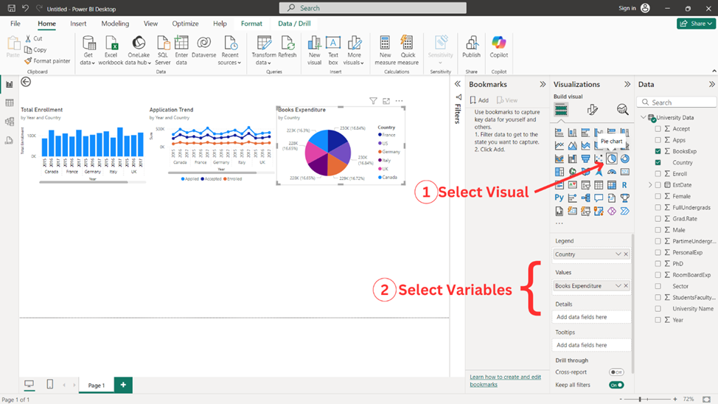Screen dimensions: 718x404
Task: Toggle Keep all filters switch
Action: (616, 385)
